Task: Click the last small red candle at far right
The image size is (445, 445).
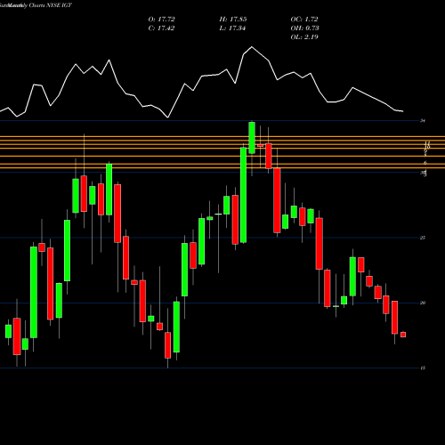Action: tap(403, 335)
